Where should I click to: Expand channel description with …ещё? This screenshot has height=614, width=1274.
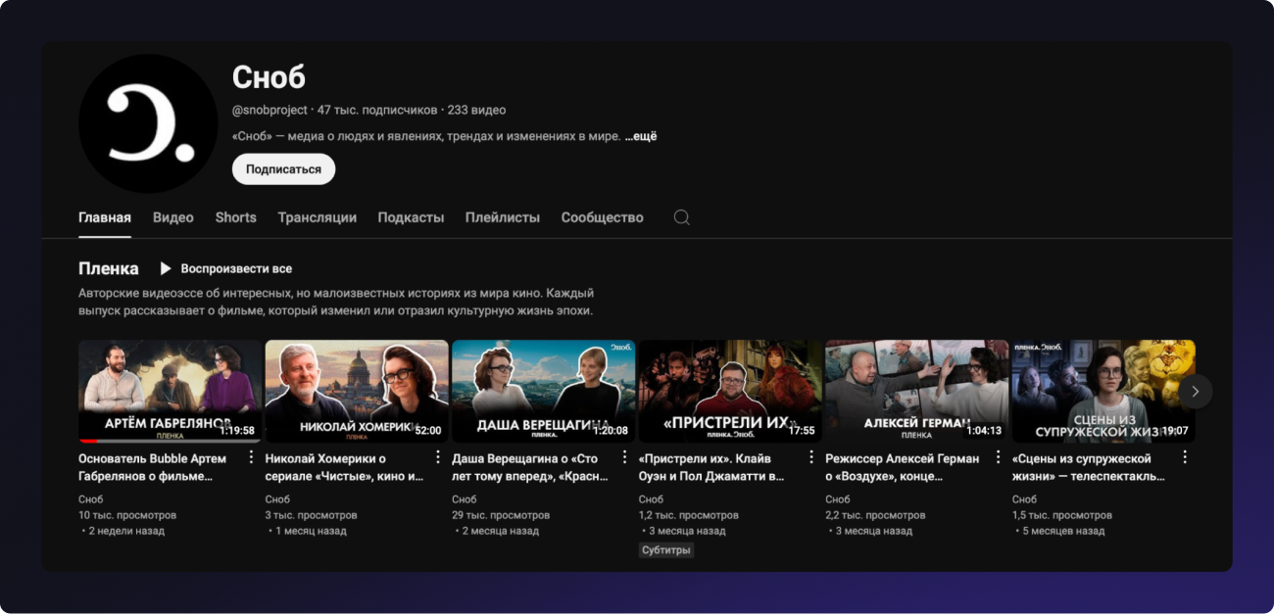click(641, 136)
